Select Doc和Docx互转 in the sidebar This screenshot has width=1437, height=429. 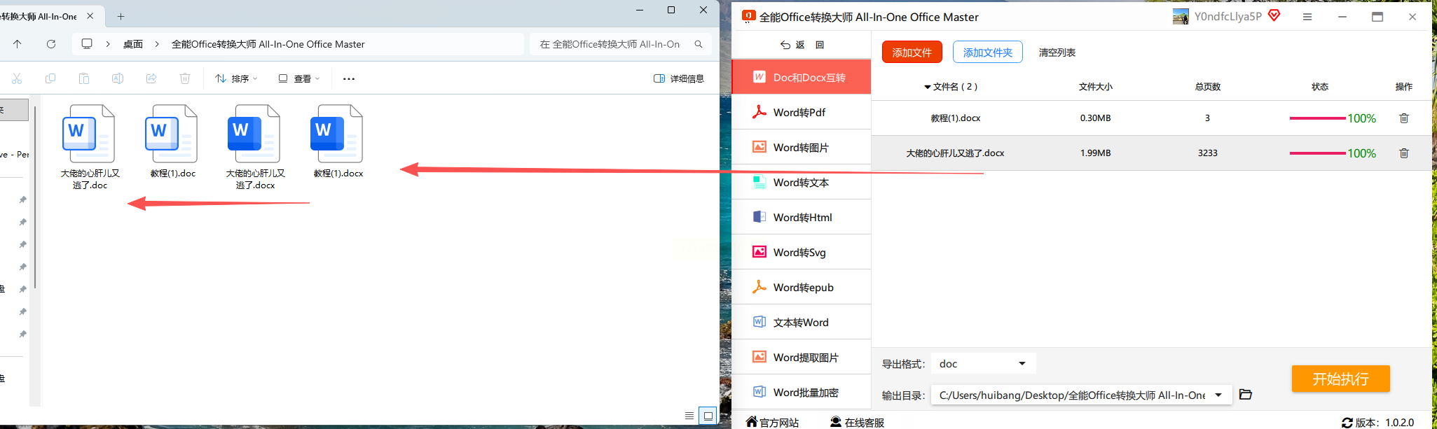[x=801, y=77]
